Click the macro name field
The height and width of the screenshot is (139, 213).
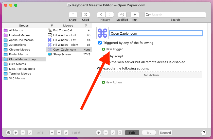[156, 33]
